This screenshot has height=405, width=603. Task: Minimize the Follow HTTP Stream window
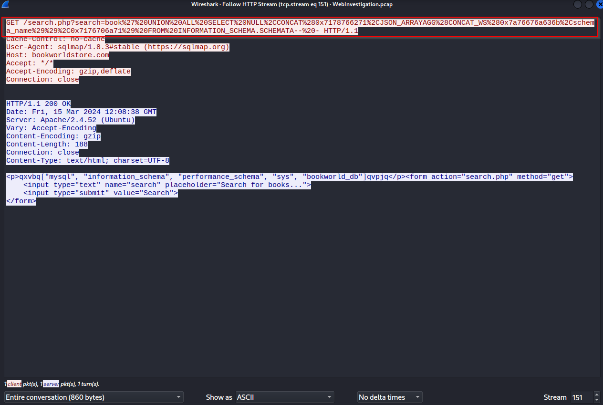578,4
